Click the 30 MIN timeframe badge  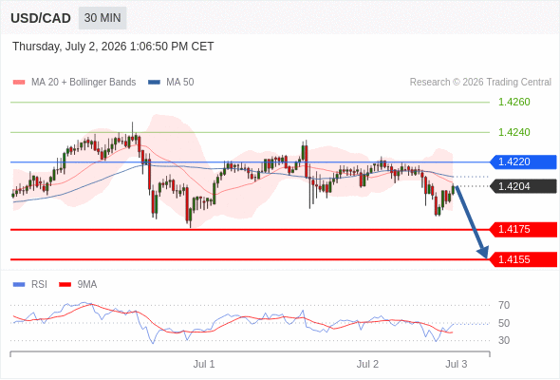103,18
